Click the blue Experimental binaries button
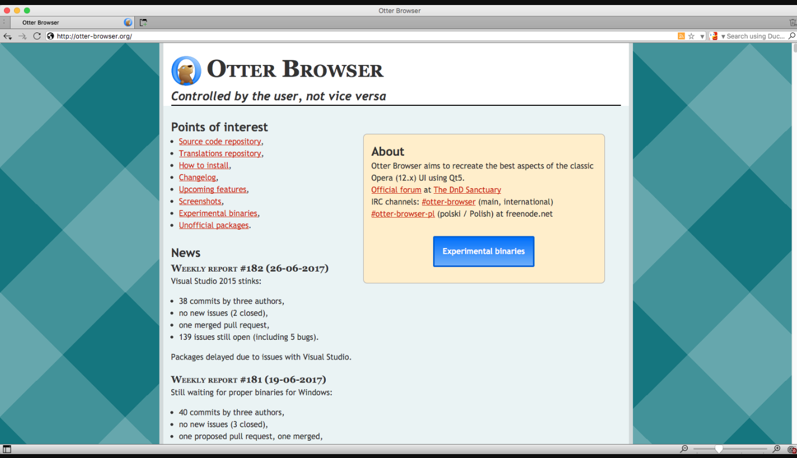Screen dimensions: 797x458 click(x=484, y=251)
